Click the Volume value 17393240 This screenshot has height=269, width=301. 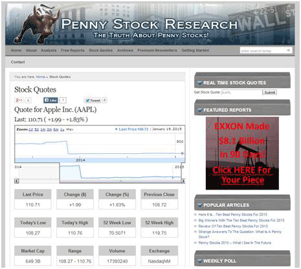[117, 261]
